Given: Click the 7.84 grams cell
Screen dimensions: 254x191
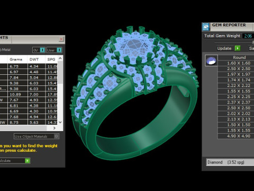Looking at the screenshot, I should coord(17,77).
